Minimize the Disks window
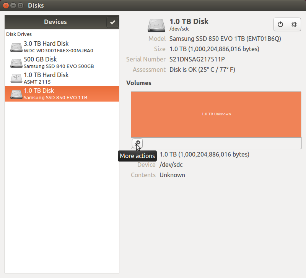The image size is (306, 278). click(x=13, y=5)
